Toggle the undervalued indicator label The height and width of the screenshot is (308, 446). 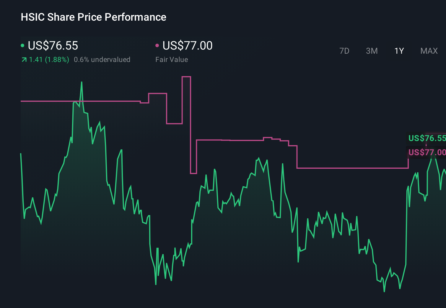pyautogui.click(x=102, y=59)
